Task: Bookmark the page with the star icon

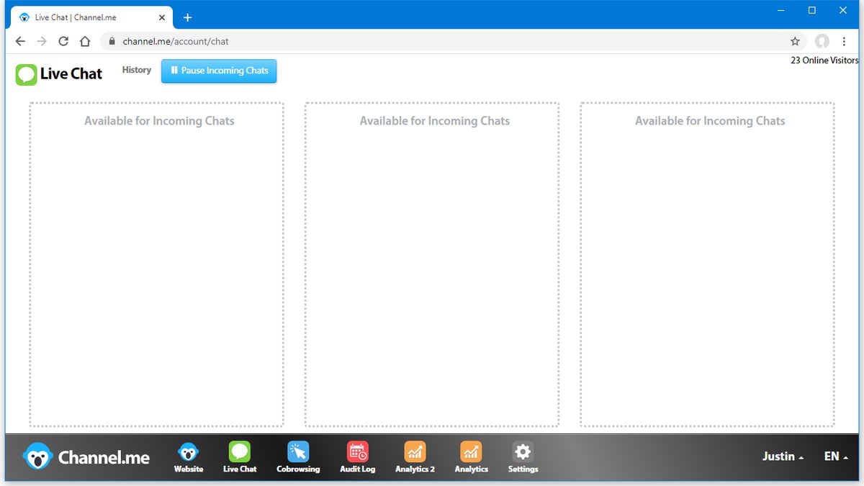Action: [x=794, y=41]
